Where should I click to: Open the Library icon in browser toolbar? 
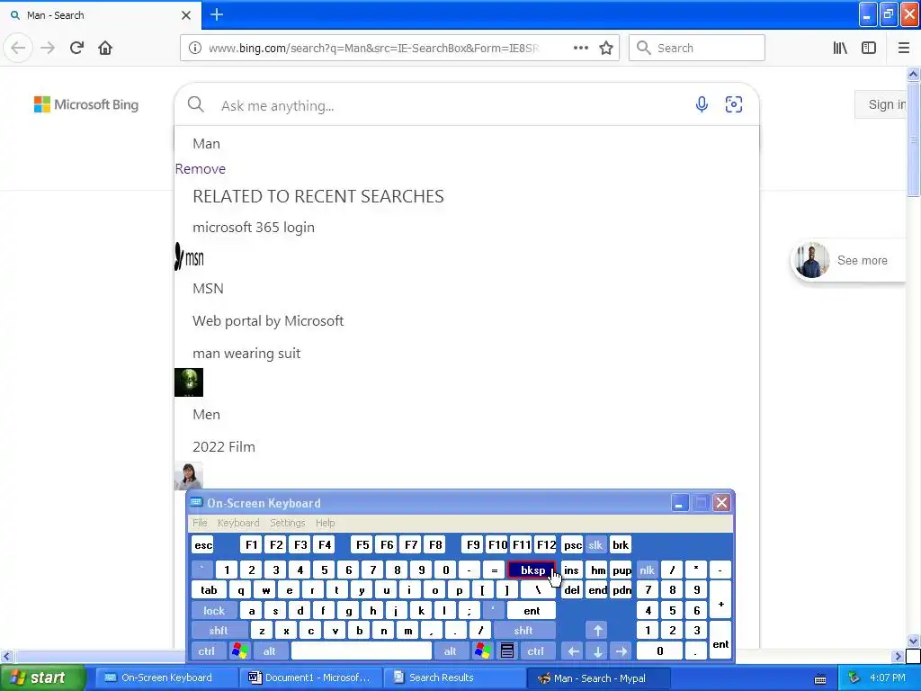coord(840,48)
